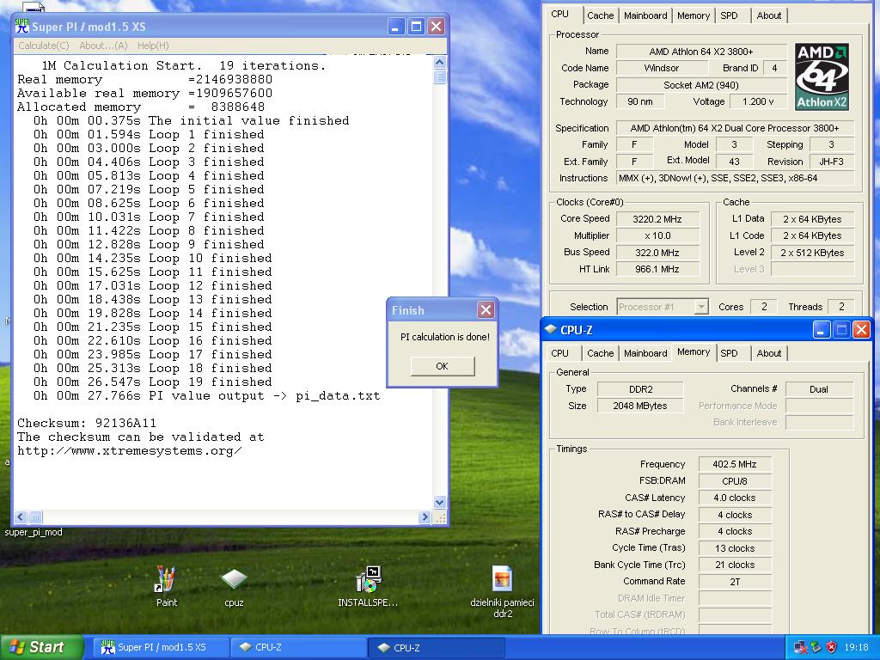Open the Calculate(C) menu in Super PI
Screen dimensions: 880x660
click(43, 46)
